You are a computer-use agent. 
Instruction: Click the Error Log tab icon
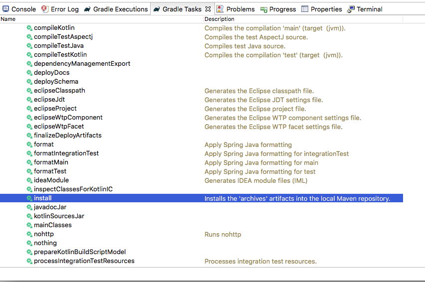coord(45,9)
